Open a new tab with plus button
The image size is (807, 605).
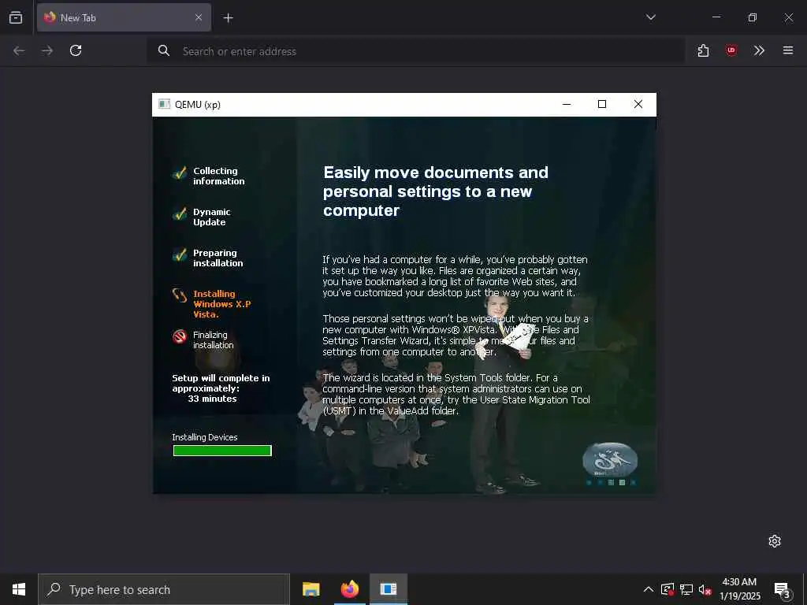(228, 18)
